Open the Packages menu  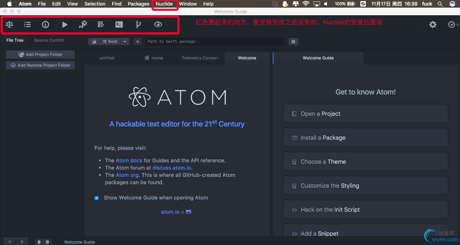(x=138, y=4)
